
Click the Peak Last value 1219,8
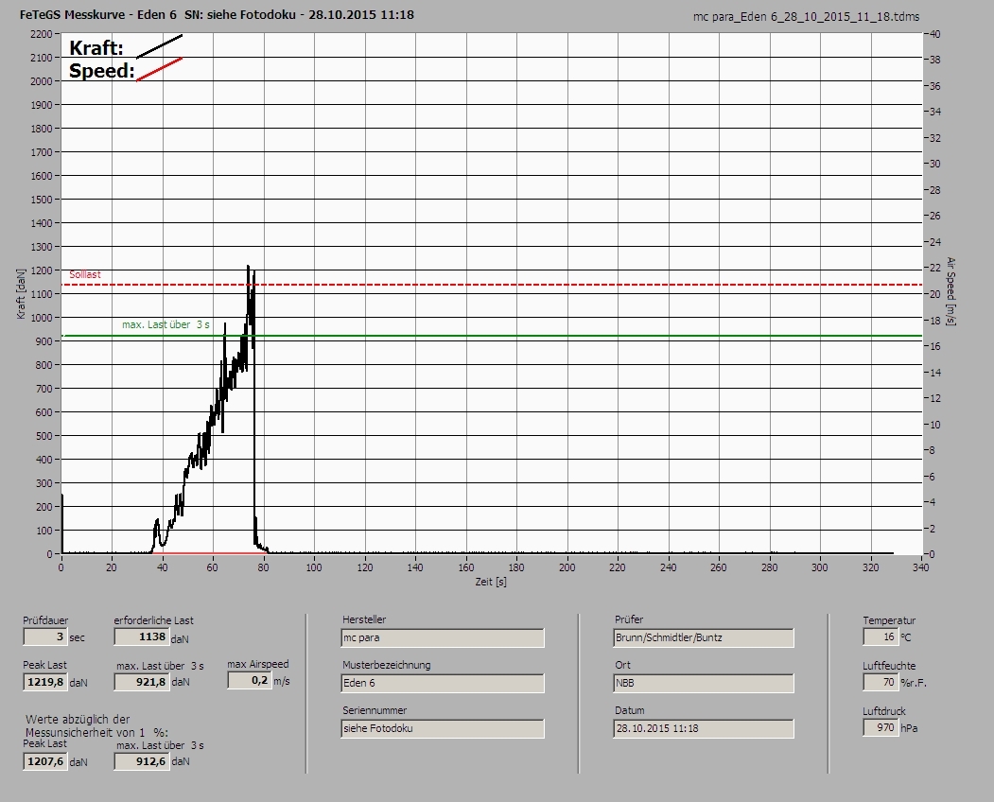point(45,682)
